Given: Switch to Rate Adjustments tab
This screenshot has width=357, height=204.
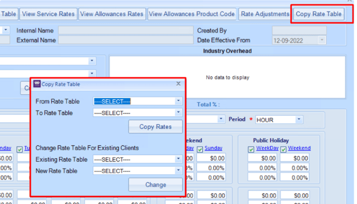Looking at the screenshot, I should (265, 14).
